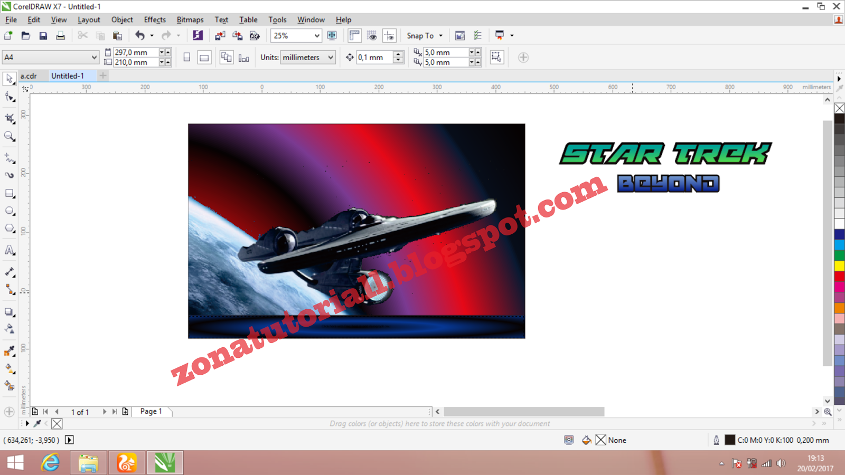Pick the yellow color swatch

839,265
